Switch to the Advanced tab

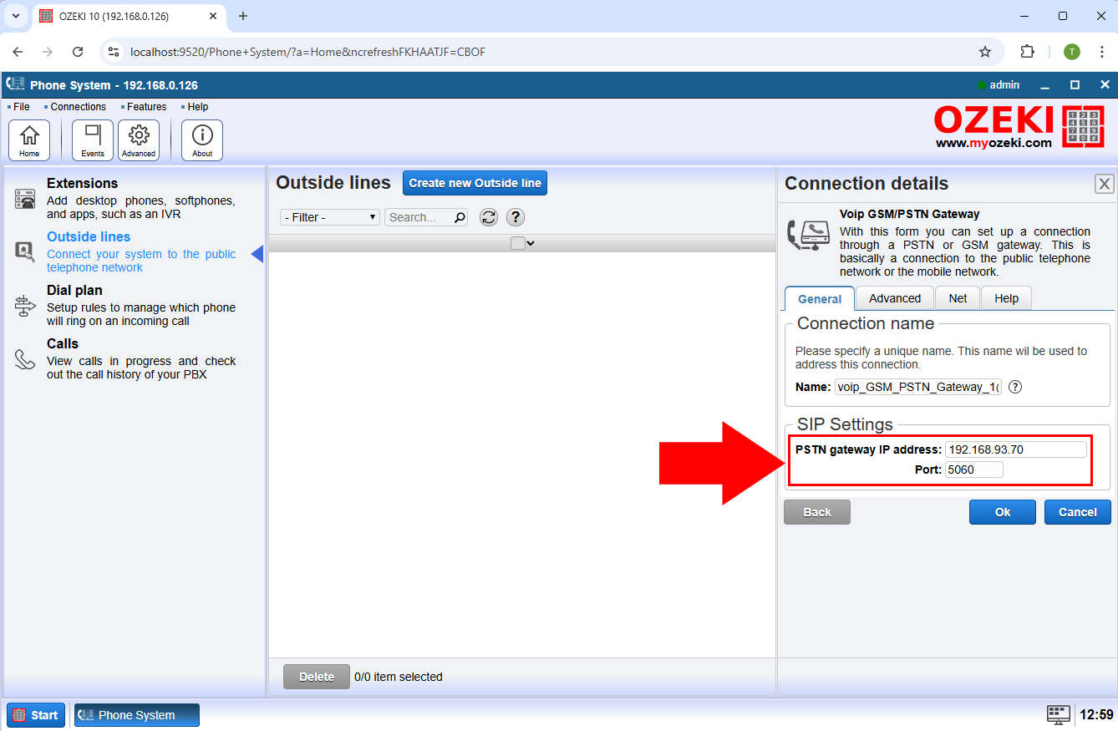[895, 298]
